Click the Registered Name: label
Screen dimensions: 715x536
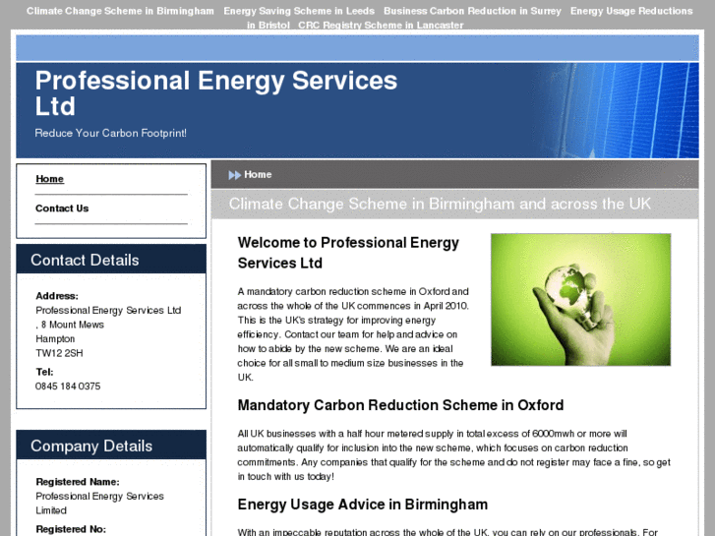(x=78, y=482)
